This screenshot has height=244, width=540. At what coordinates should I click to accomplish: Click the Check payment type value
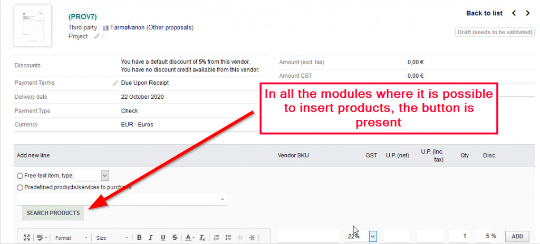coord(130,111)
